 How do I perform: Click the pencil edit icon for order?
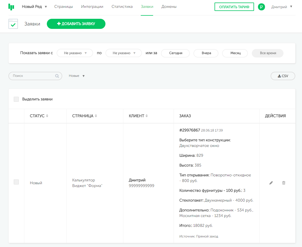[x=271, y=183]
